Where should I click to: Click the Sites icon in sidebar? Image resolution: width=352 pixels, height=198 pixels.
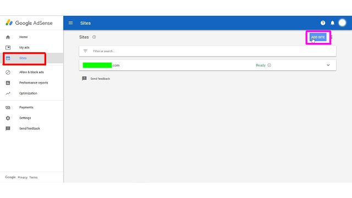tap(8, 58)
